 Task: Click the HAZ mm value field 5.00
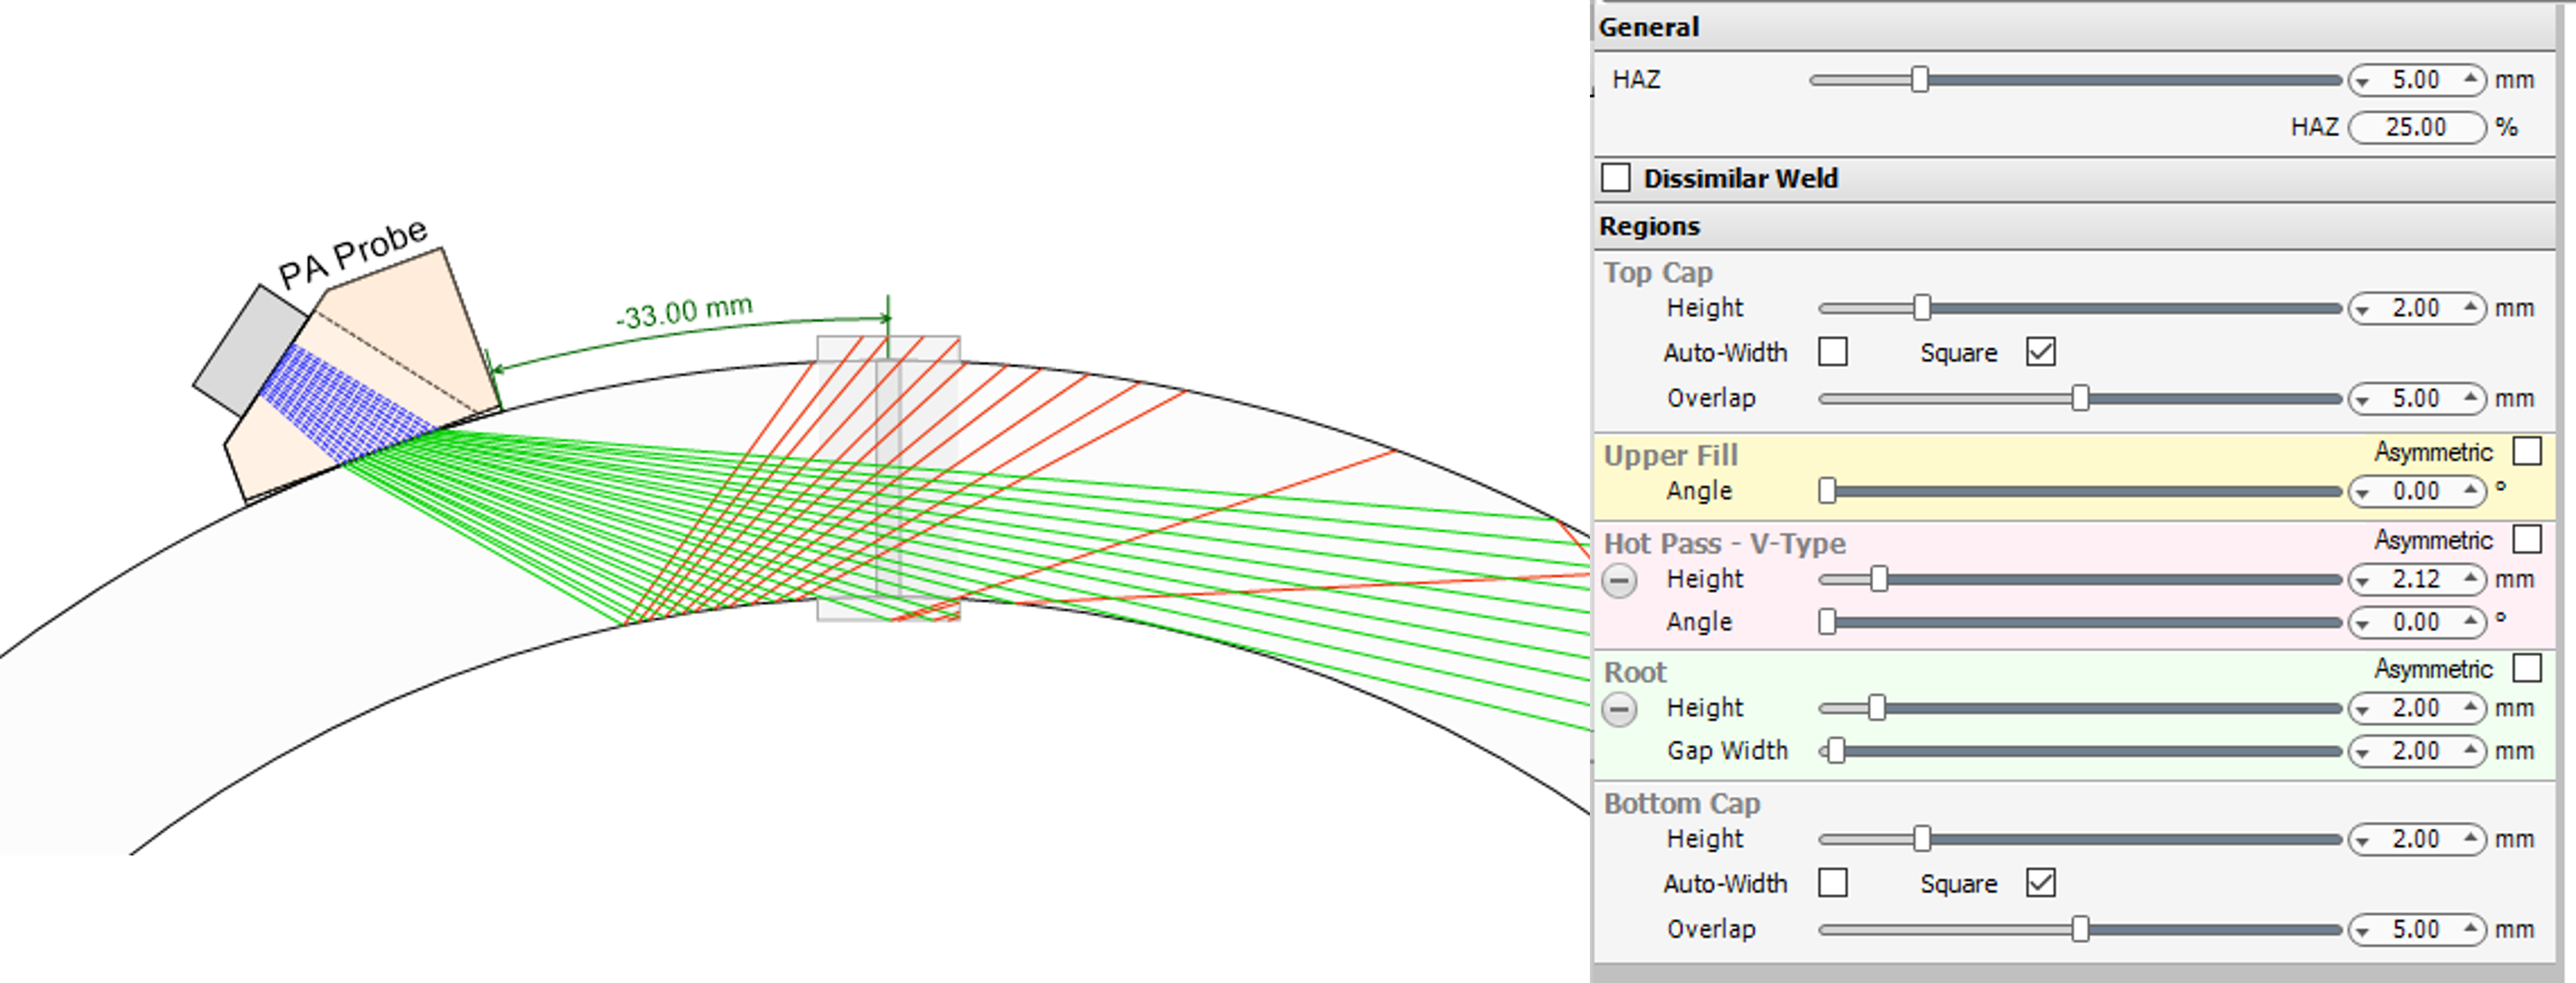(x=2416, y=79)
